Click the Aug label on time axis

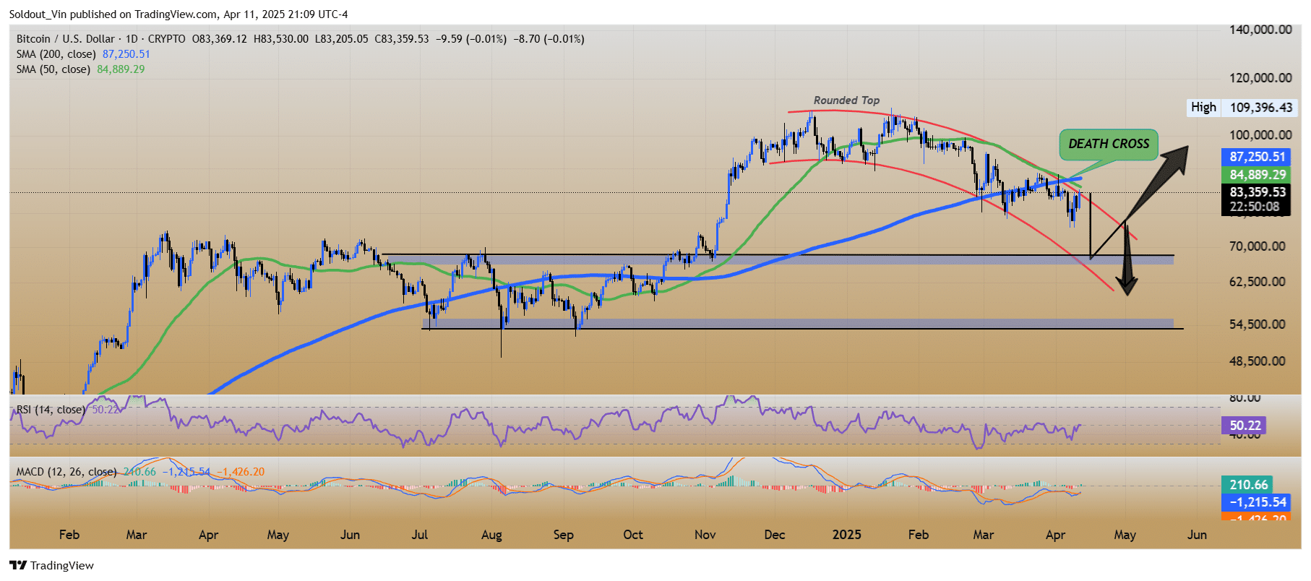(491, 535)
